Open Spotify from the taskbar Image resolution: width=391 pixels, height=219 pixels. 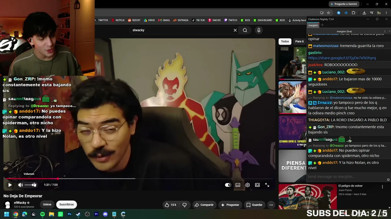[x=42, y=214]
